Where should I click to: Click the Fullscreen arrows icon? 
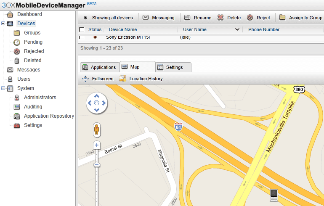pyautogui.click(x=85, y=79)
